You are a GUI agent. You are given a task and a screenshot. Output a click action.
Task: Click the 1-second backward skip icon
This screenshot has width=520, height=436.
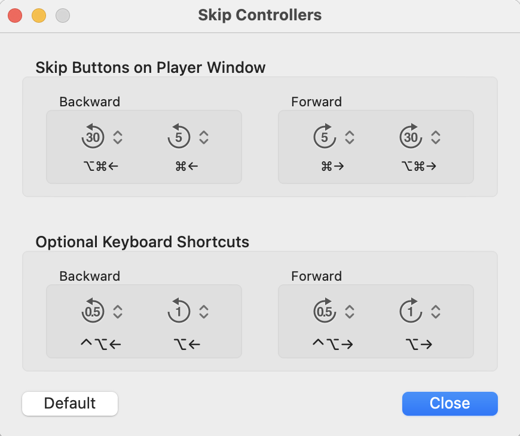click(179, 310)
